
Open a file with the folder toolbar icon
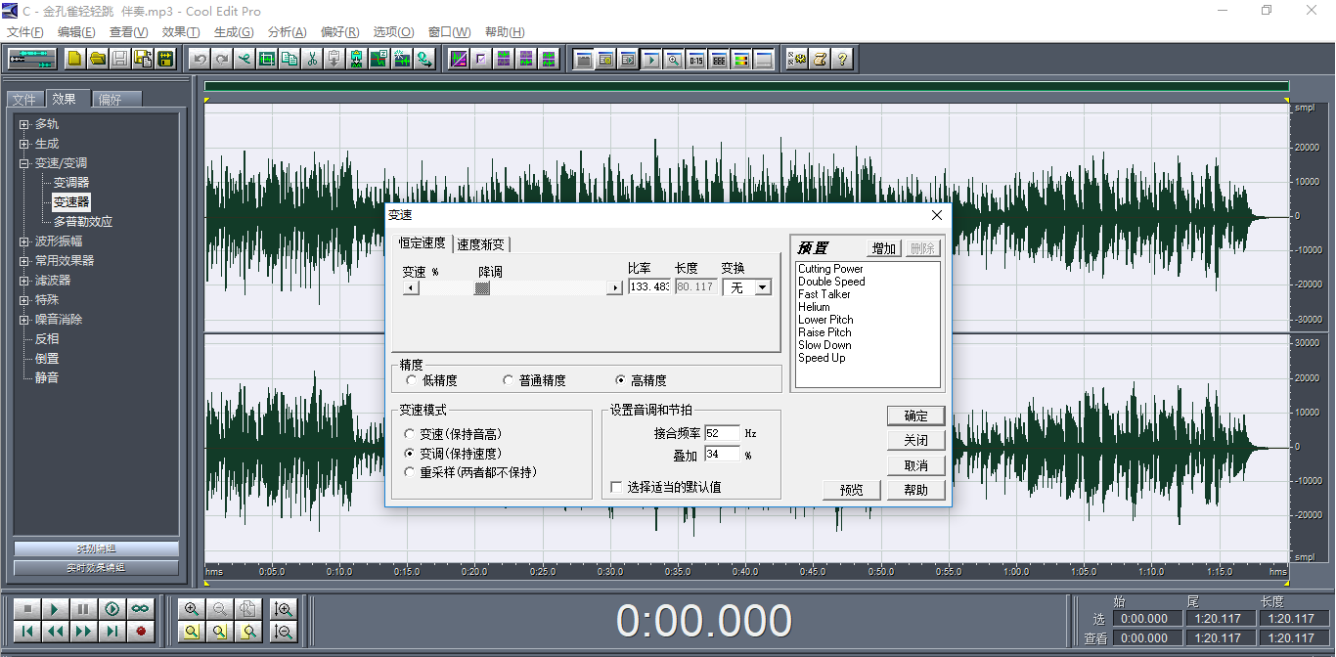(x=97, y=59)
